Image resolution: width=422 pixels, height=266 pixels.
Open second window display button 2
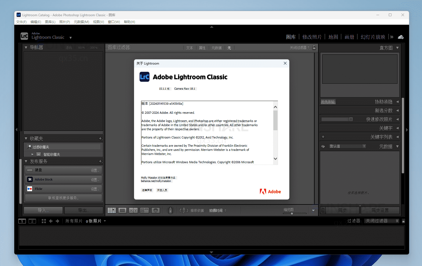point(32,221)
